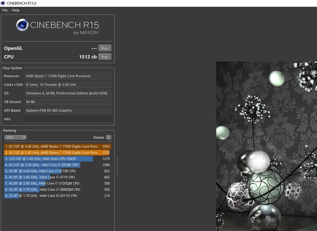Select the Core i7-3720QM ranking entry

(57, 183)
